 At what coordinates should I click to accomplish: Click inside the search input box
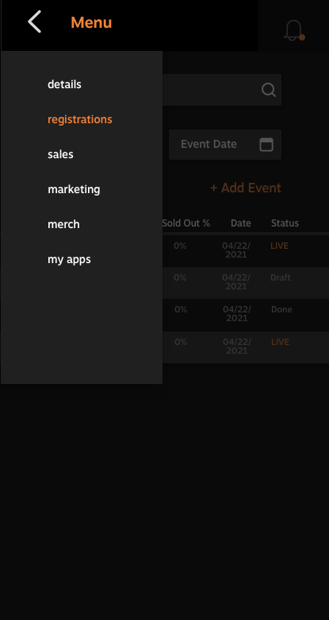222,90
